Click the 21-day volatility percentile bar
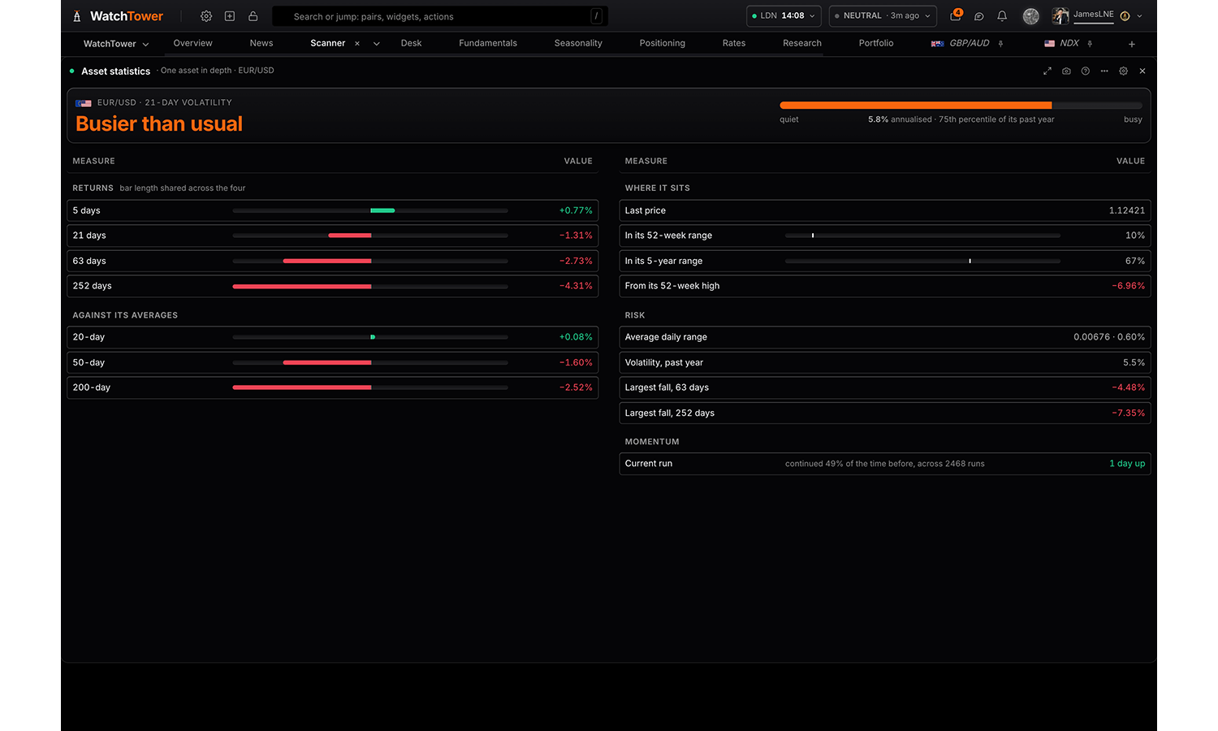 point(961,106)
